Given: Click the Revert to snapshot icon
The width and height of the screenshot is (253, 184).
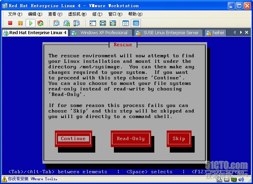Looking at the screenshot, I should point(67,23).
